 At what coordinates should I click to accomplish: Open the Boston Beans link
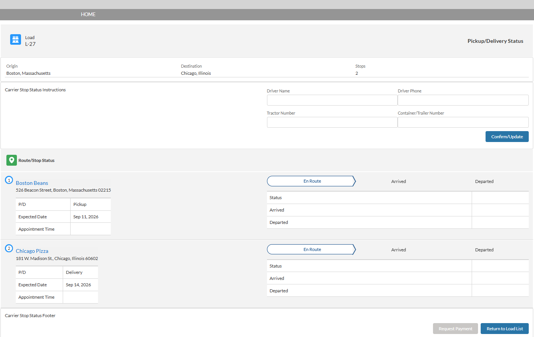(x=32, y=183)
